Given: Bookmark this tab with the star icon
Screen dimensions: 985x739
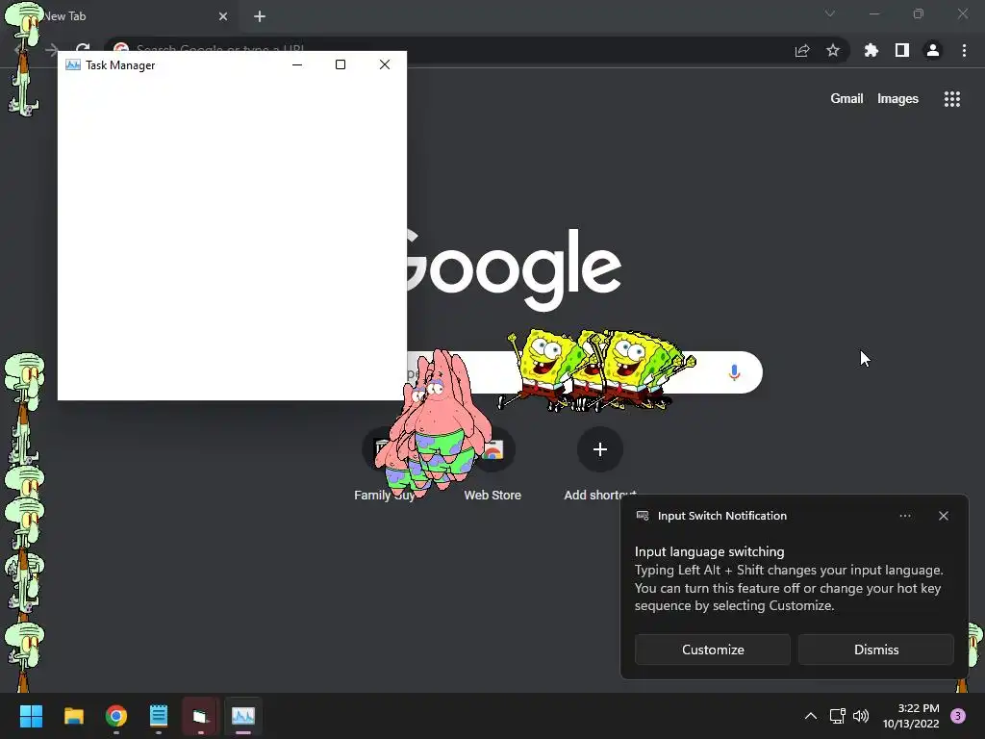Looking at the screenshot, I should click(x=833, y=50).
